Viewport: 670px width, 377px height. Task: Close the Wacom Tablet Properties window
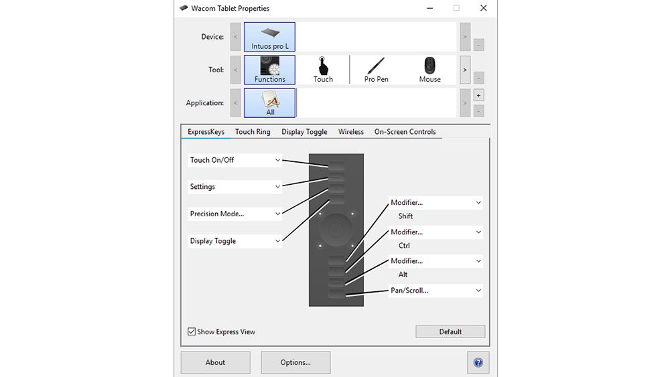pyautogui.click(x=483, y=8)
